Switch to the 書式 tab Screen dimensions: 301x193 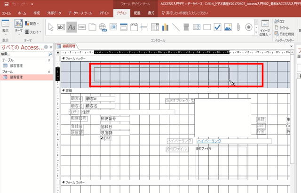pyautogui.click(x=151, y=13)
